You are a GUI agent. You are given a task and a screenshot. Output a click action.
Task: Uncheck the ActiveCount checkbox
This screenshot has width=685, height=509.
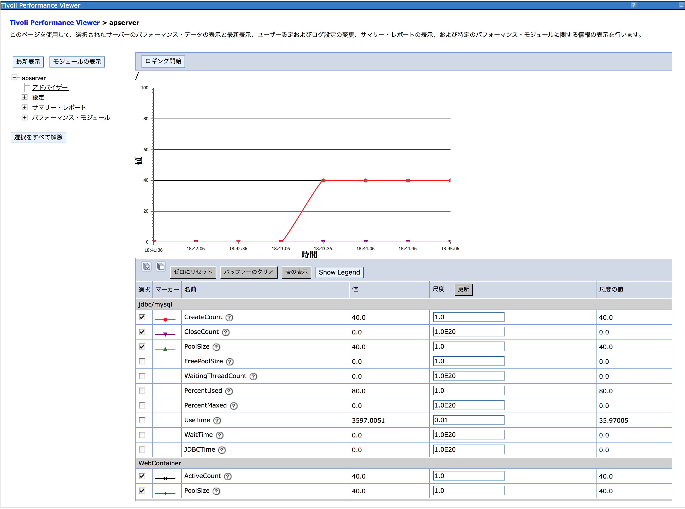point(142,476)
